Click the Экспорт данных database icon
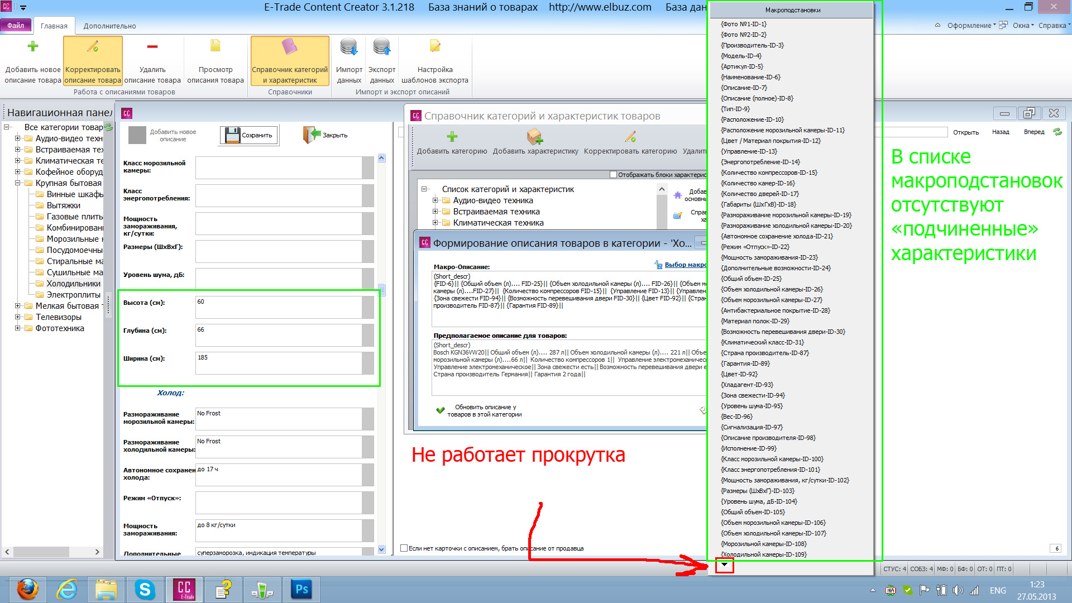The image size is (1072, 603). tap(382, 47)
